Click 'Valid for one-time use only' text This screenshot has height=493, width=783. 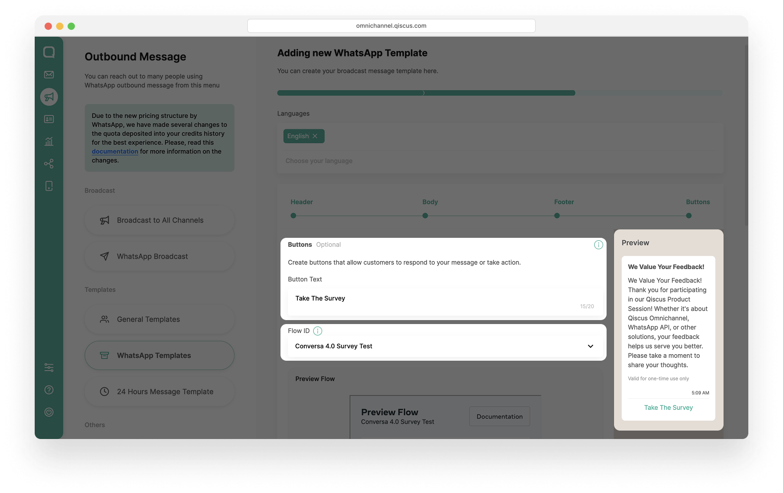658,379
